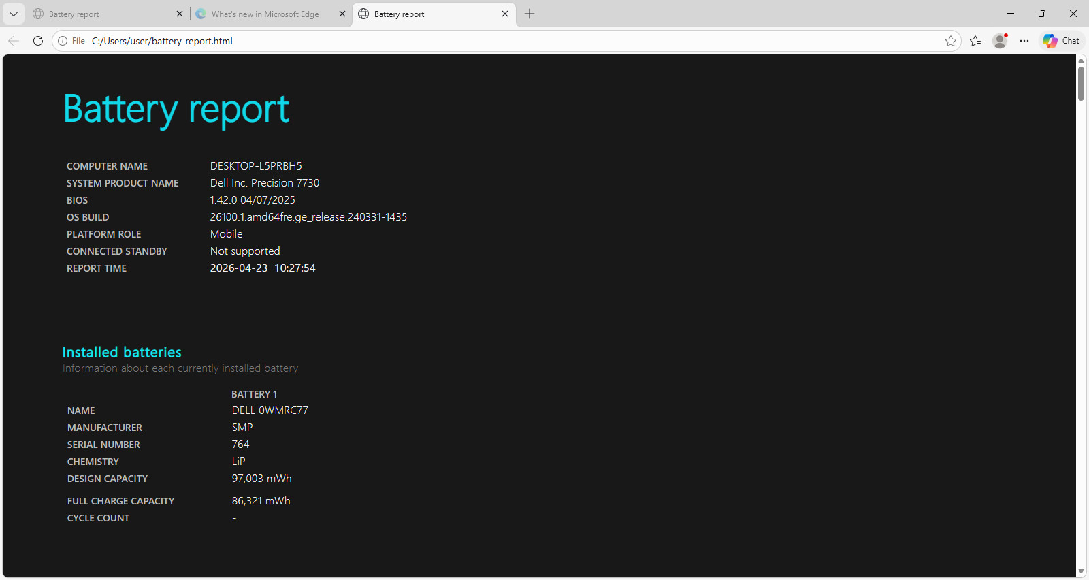
Task: Open the tab search dropdown arrow
Action: pos(13,14)
